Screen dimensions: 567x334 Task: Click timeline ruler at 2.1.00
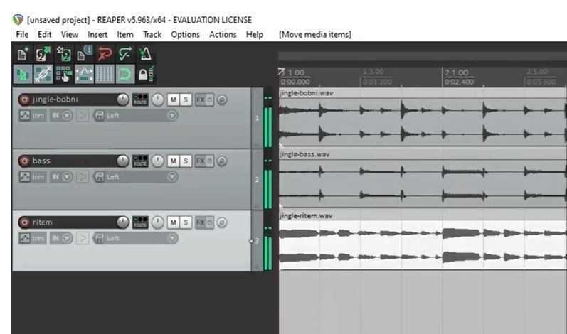(456, 73)
